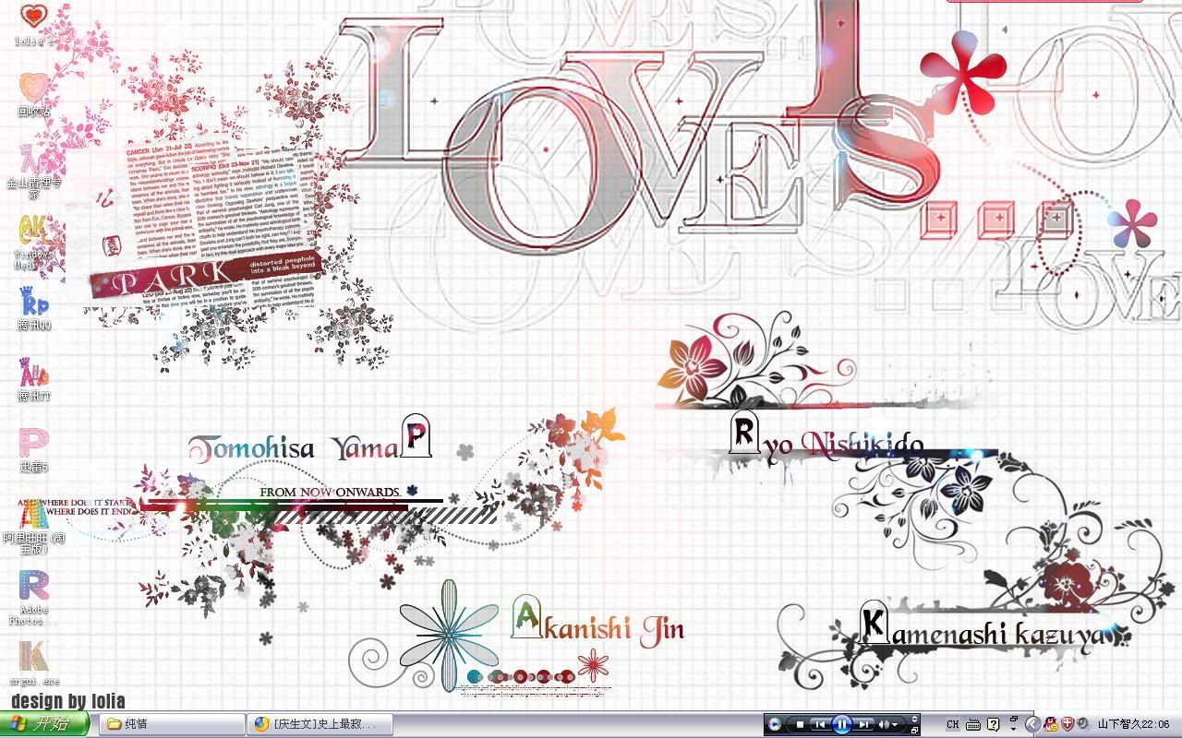The height and width of the screenshot is (738, 1182).
Task: Open 阿里旺旺 (淘宝版) desktop shortcut
Action: tap(33, 517)
